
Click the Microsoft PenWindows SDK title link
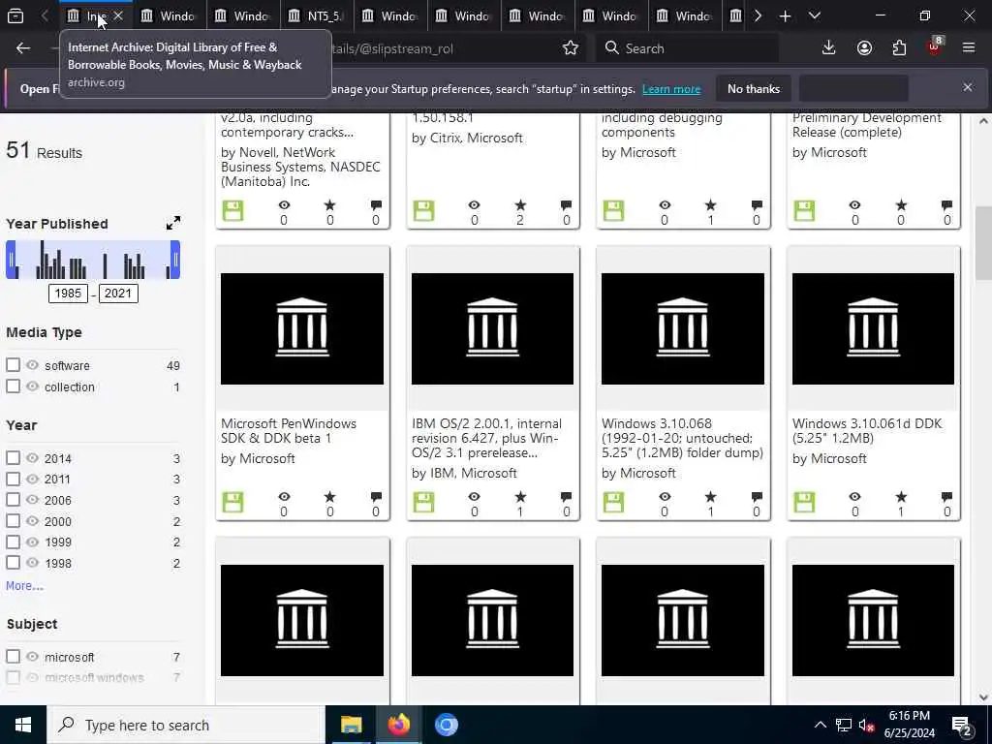(x=289, y=431)
